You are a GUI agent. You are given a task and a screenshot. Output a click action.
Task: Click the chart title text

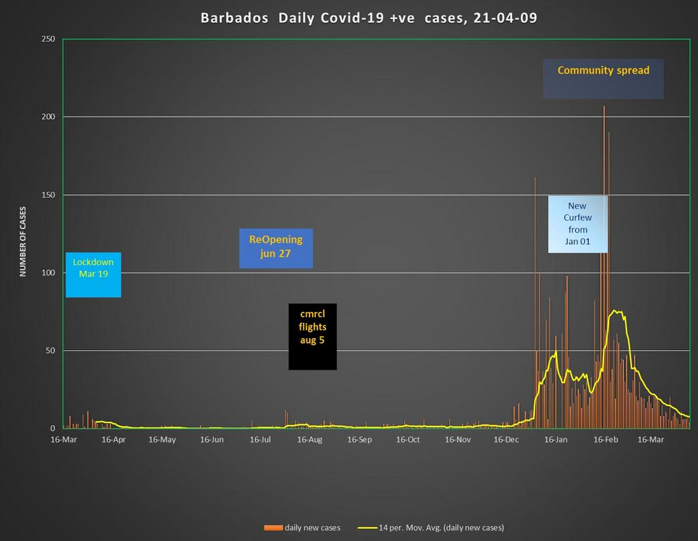pos(369,18)
